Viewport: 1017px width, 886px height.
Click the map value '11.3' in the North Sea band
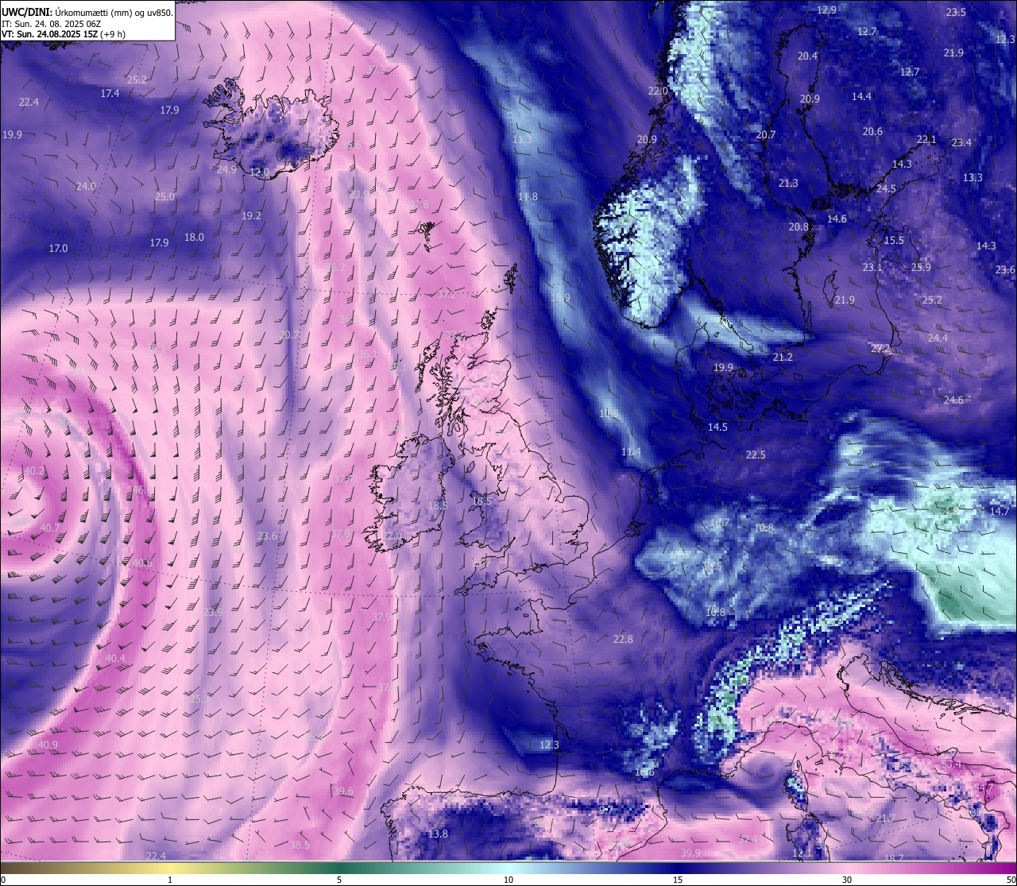coord(522,139)
